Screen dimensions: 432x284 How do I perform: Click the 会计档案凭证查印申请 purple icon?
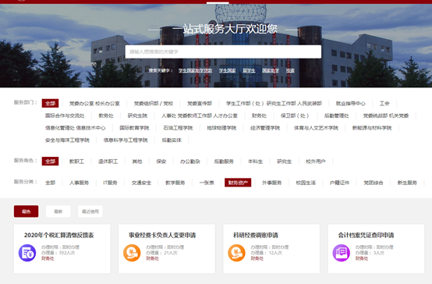[341, 253]
